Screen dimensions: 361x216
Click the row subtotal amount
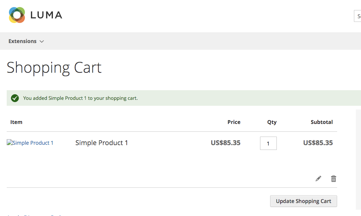pos(318,143)
